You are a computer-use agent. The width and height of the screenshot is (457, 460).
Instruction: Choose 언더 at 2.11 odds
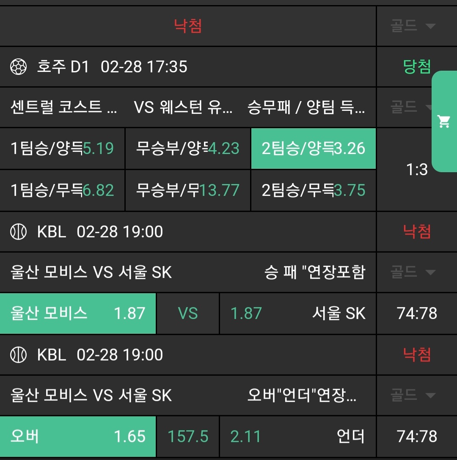click(x=297, y=436)
